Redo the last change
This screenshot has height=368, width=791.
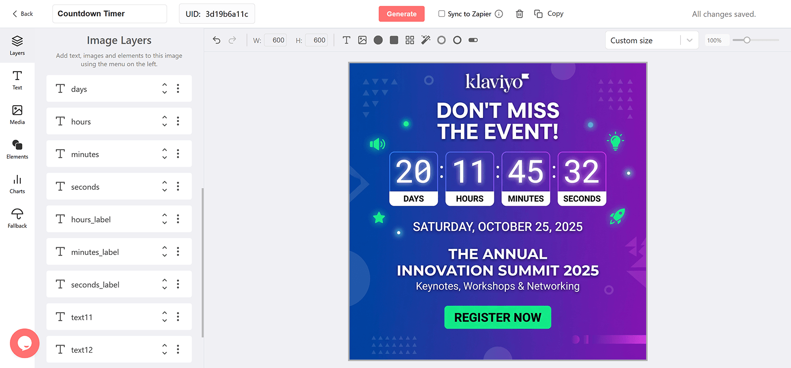232,40
